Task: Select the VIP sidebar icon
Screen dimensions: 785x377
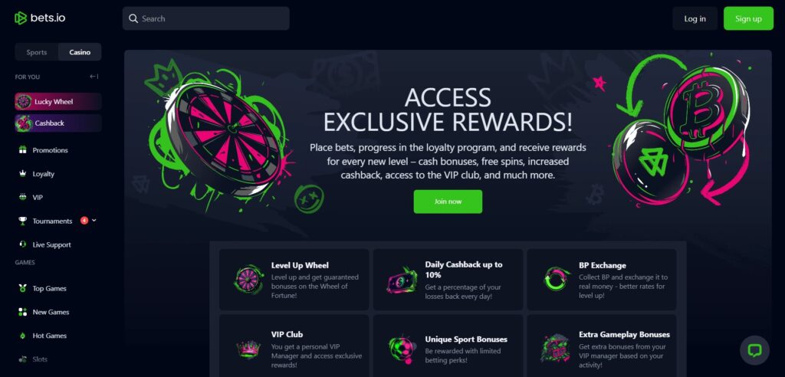Action: pyautogui.click(x=22, y=197)
